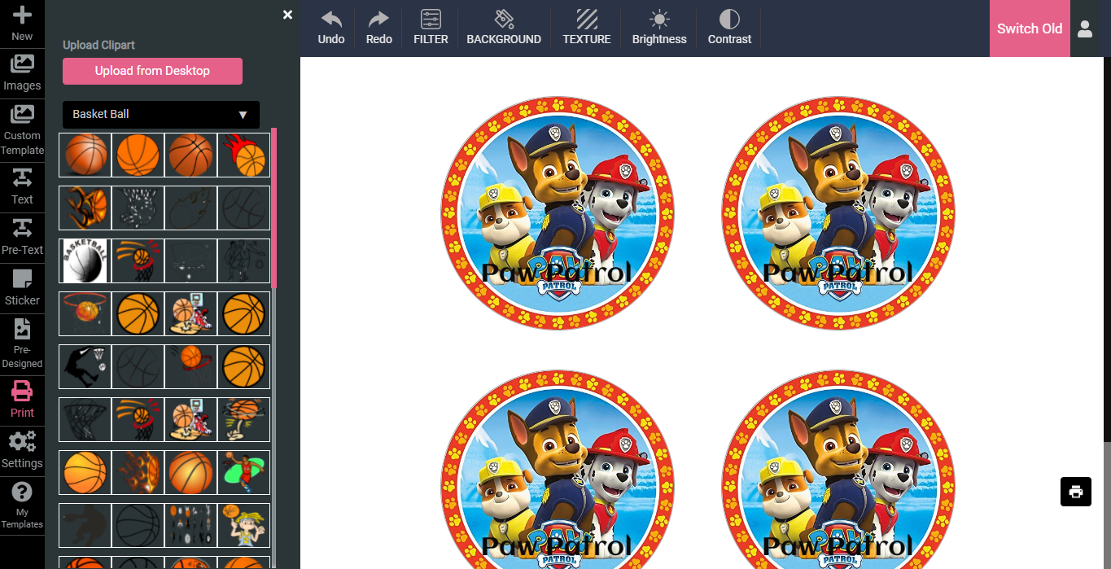Click the Undo arrow icon
1111x569 pixels.
[x=330, y=20]
